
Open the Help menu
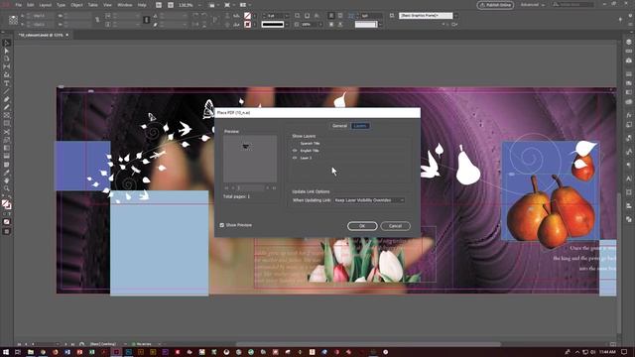click(x=142, y=5)
